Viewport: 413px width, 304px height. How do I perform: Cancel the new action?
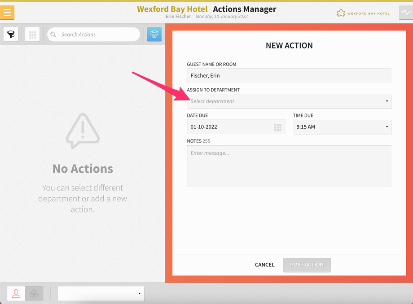coord(265,265)
